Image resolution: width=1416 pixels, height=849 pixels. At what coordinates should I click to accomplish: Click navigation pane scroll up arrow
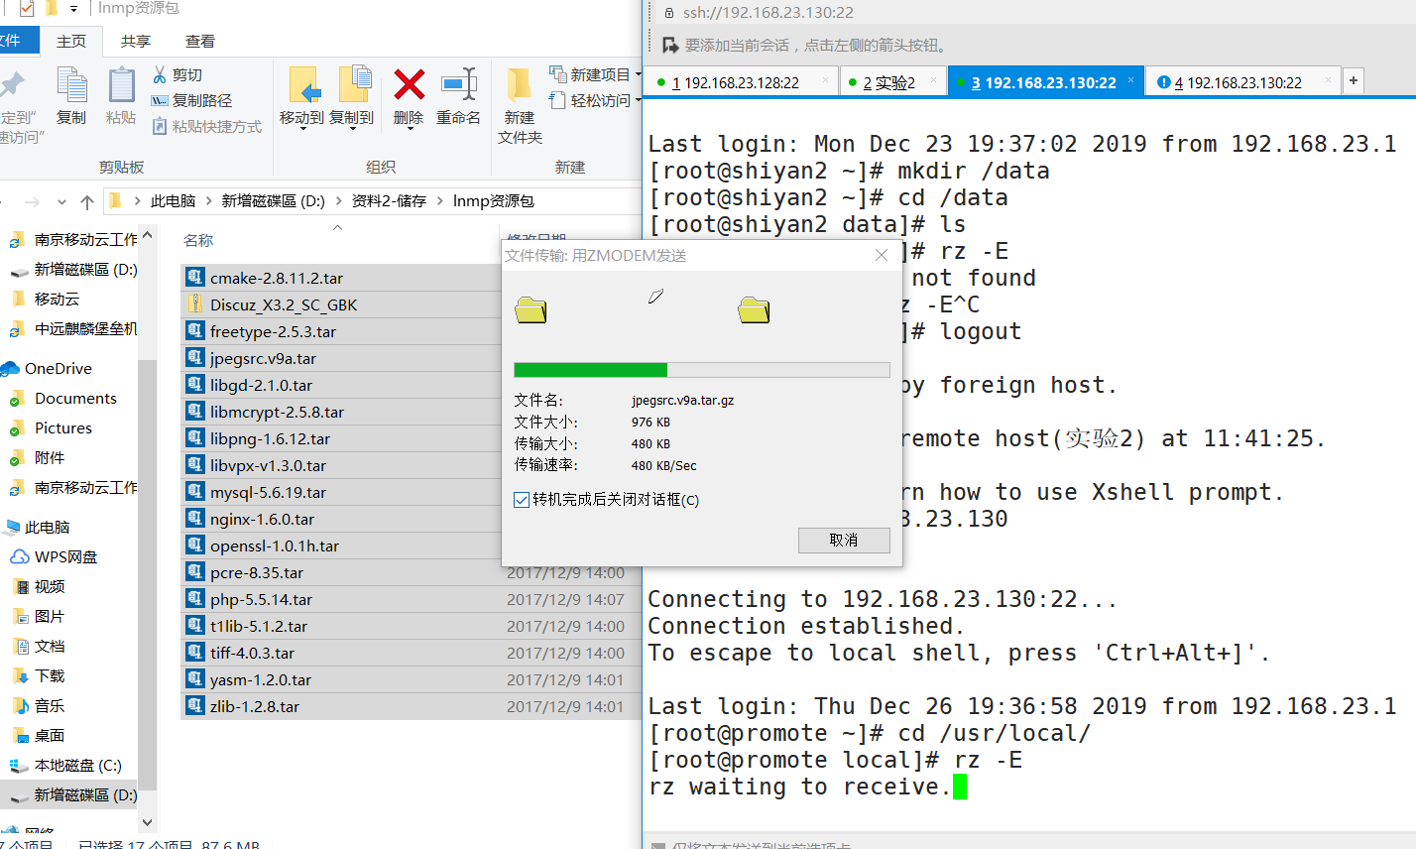click(148, 235)
